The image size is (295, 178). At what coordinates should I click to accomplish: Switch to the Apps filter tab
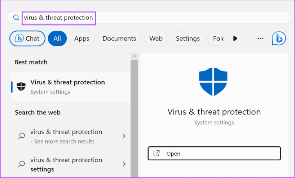(82, 38)
